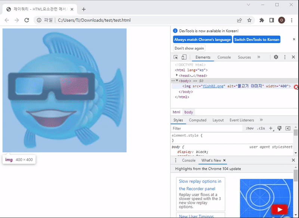Screen dimensions: 299x218
Task: Open a new browser tab
Action: click(84, 9)
